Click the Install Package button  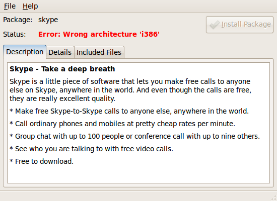tap(240, 25)
